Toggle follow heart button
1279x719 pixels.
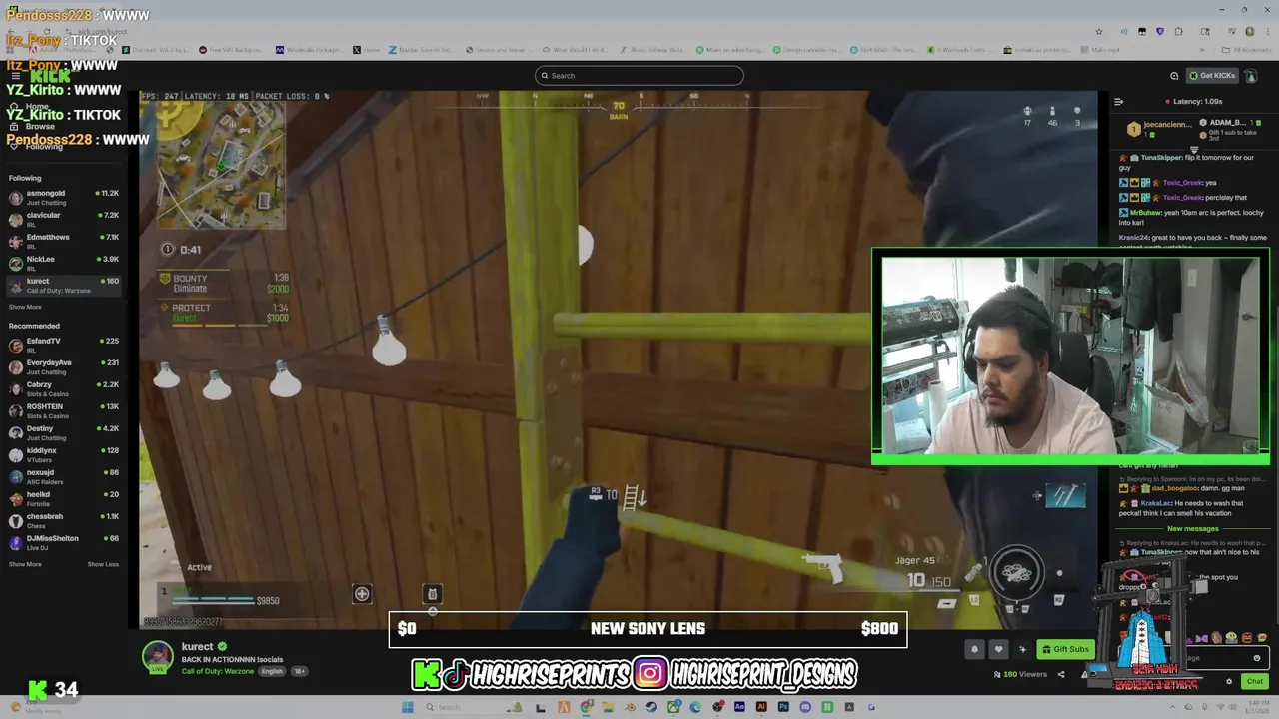coord(998,649)
